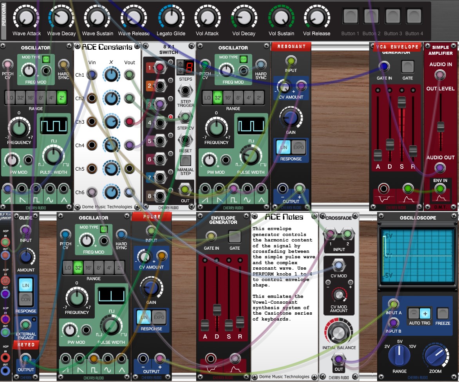This screenshot has width=459, height=382.
Task: Click the Glide module Output jack
Action: point(25,359)
